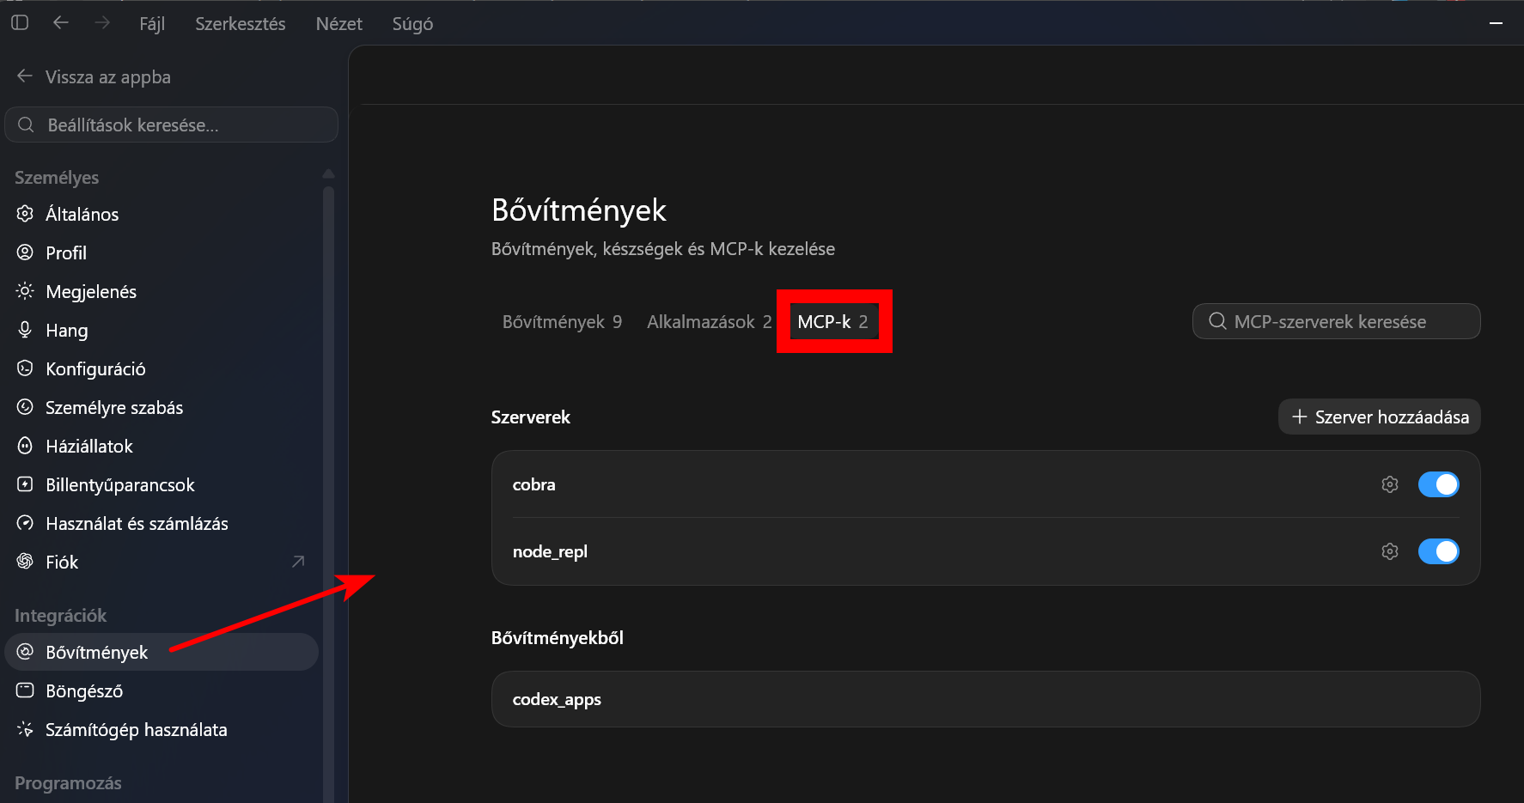The width and height of the screenshot is (1524, 803).
Task: Open the Háziállatok settings page
Action: click(x=162, y=446)
